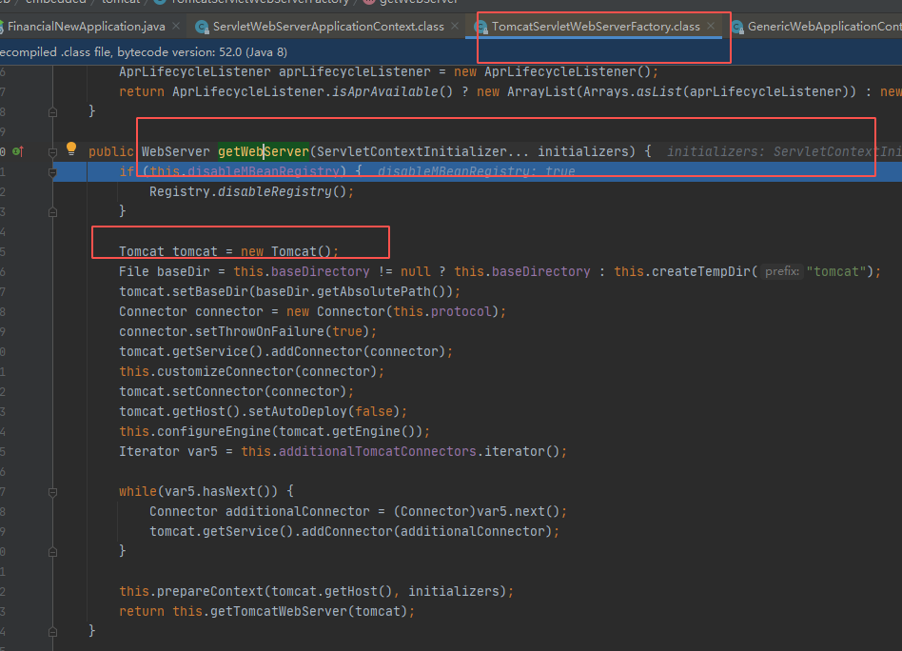Click the class icon on GenericWebApplicationCont tab

pos(736,27)
